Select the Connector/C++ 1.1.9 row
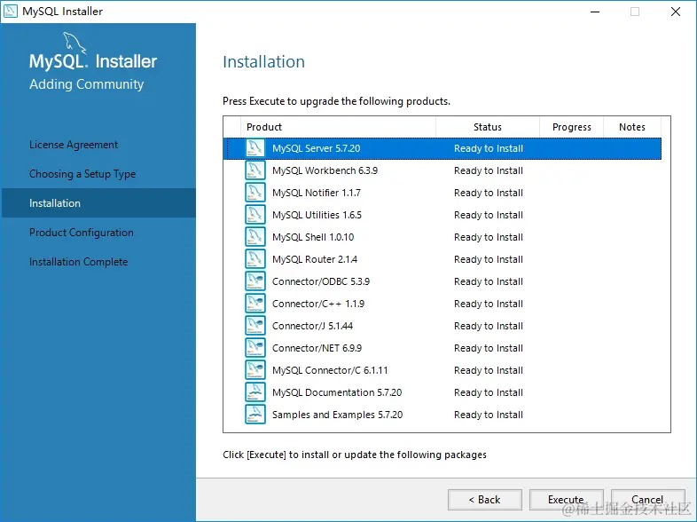 coord(442,304)
